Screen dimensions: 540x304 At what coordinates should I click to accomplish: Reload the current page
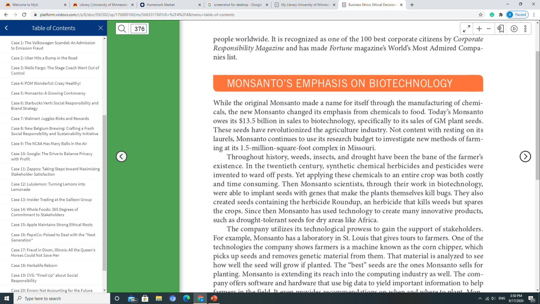point(24,15)
